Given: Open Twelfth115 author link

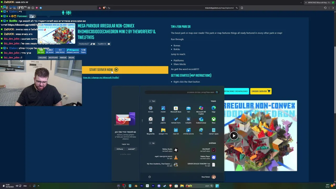Looking at the screenshot, I should click(x=102, y=44).
